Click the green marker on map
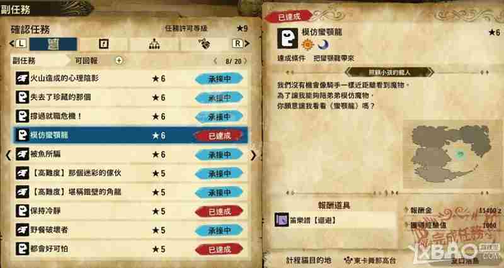 click(x=461, y=155)
